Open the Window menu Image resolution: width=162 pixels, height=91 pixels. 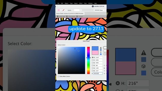click(90, 3)
